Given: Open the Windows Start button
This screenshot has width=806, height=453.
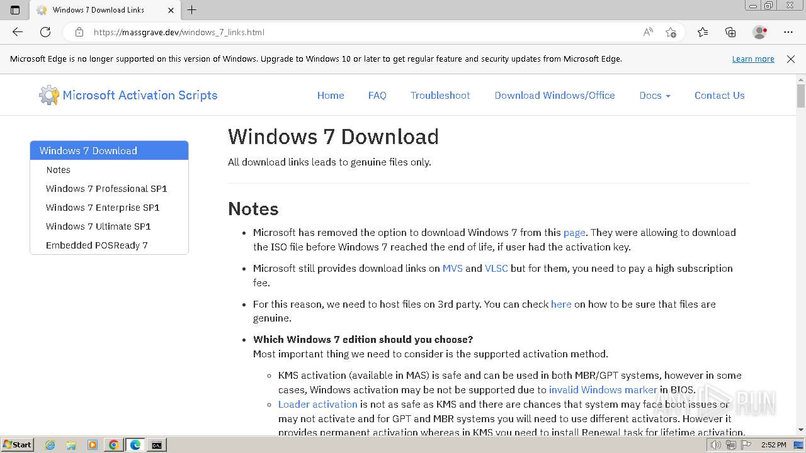Looking at the screenshot, I should click(x=17, y=445).
